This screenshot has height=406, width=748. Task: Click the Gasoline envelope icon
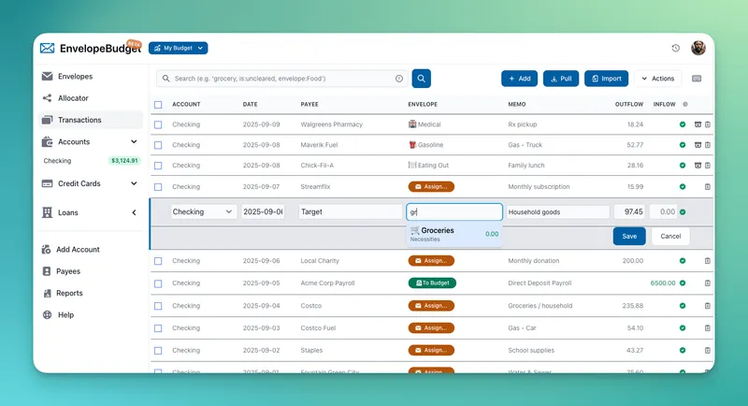(412, 145)
